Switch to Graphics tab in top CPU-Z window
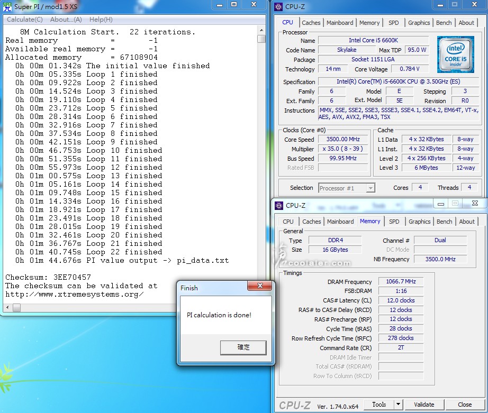 [419, 23]
